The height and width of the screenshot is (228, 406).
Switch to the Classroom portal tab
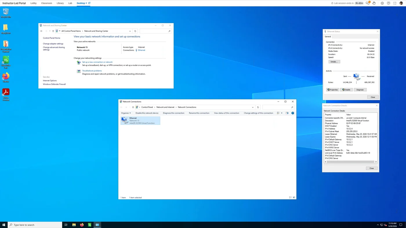pos(47,3)
